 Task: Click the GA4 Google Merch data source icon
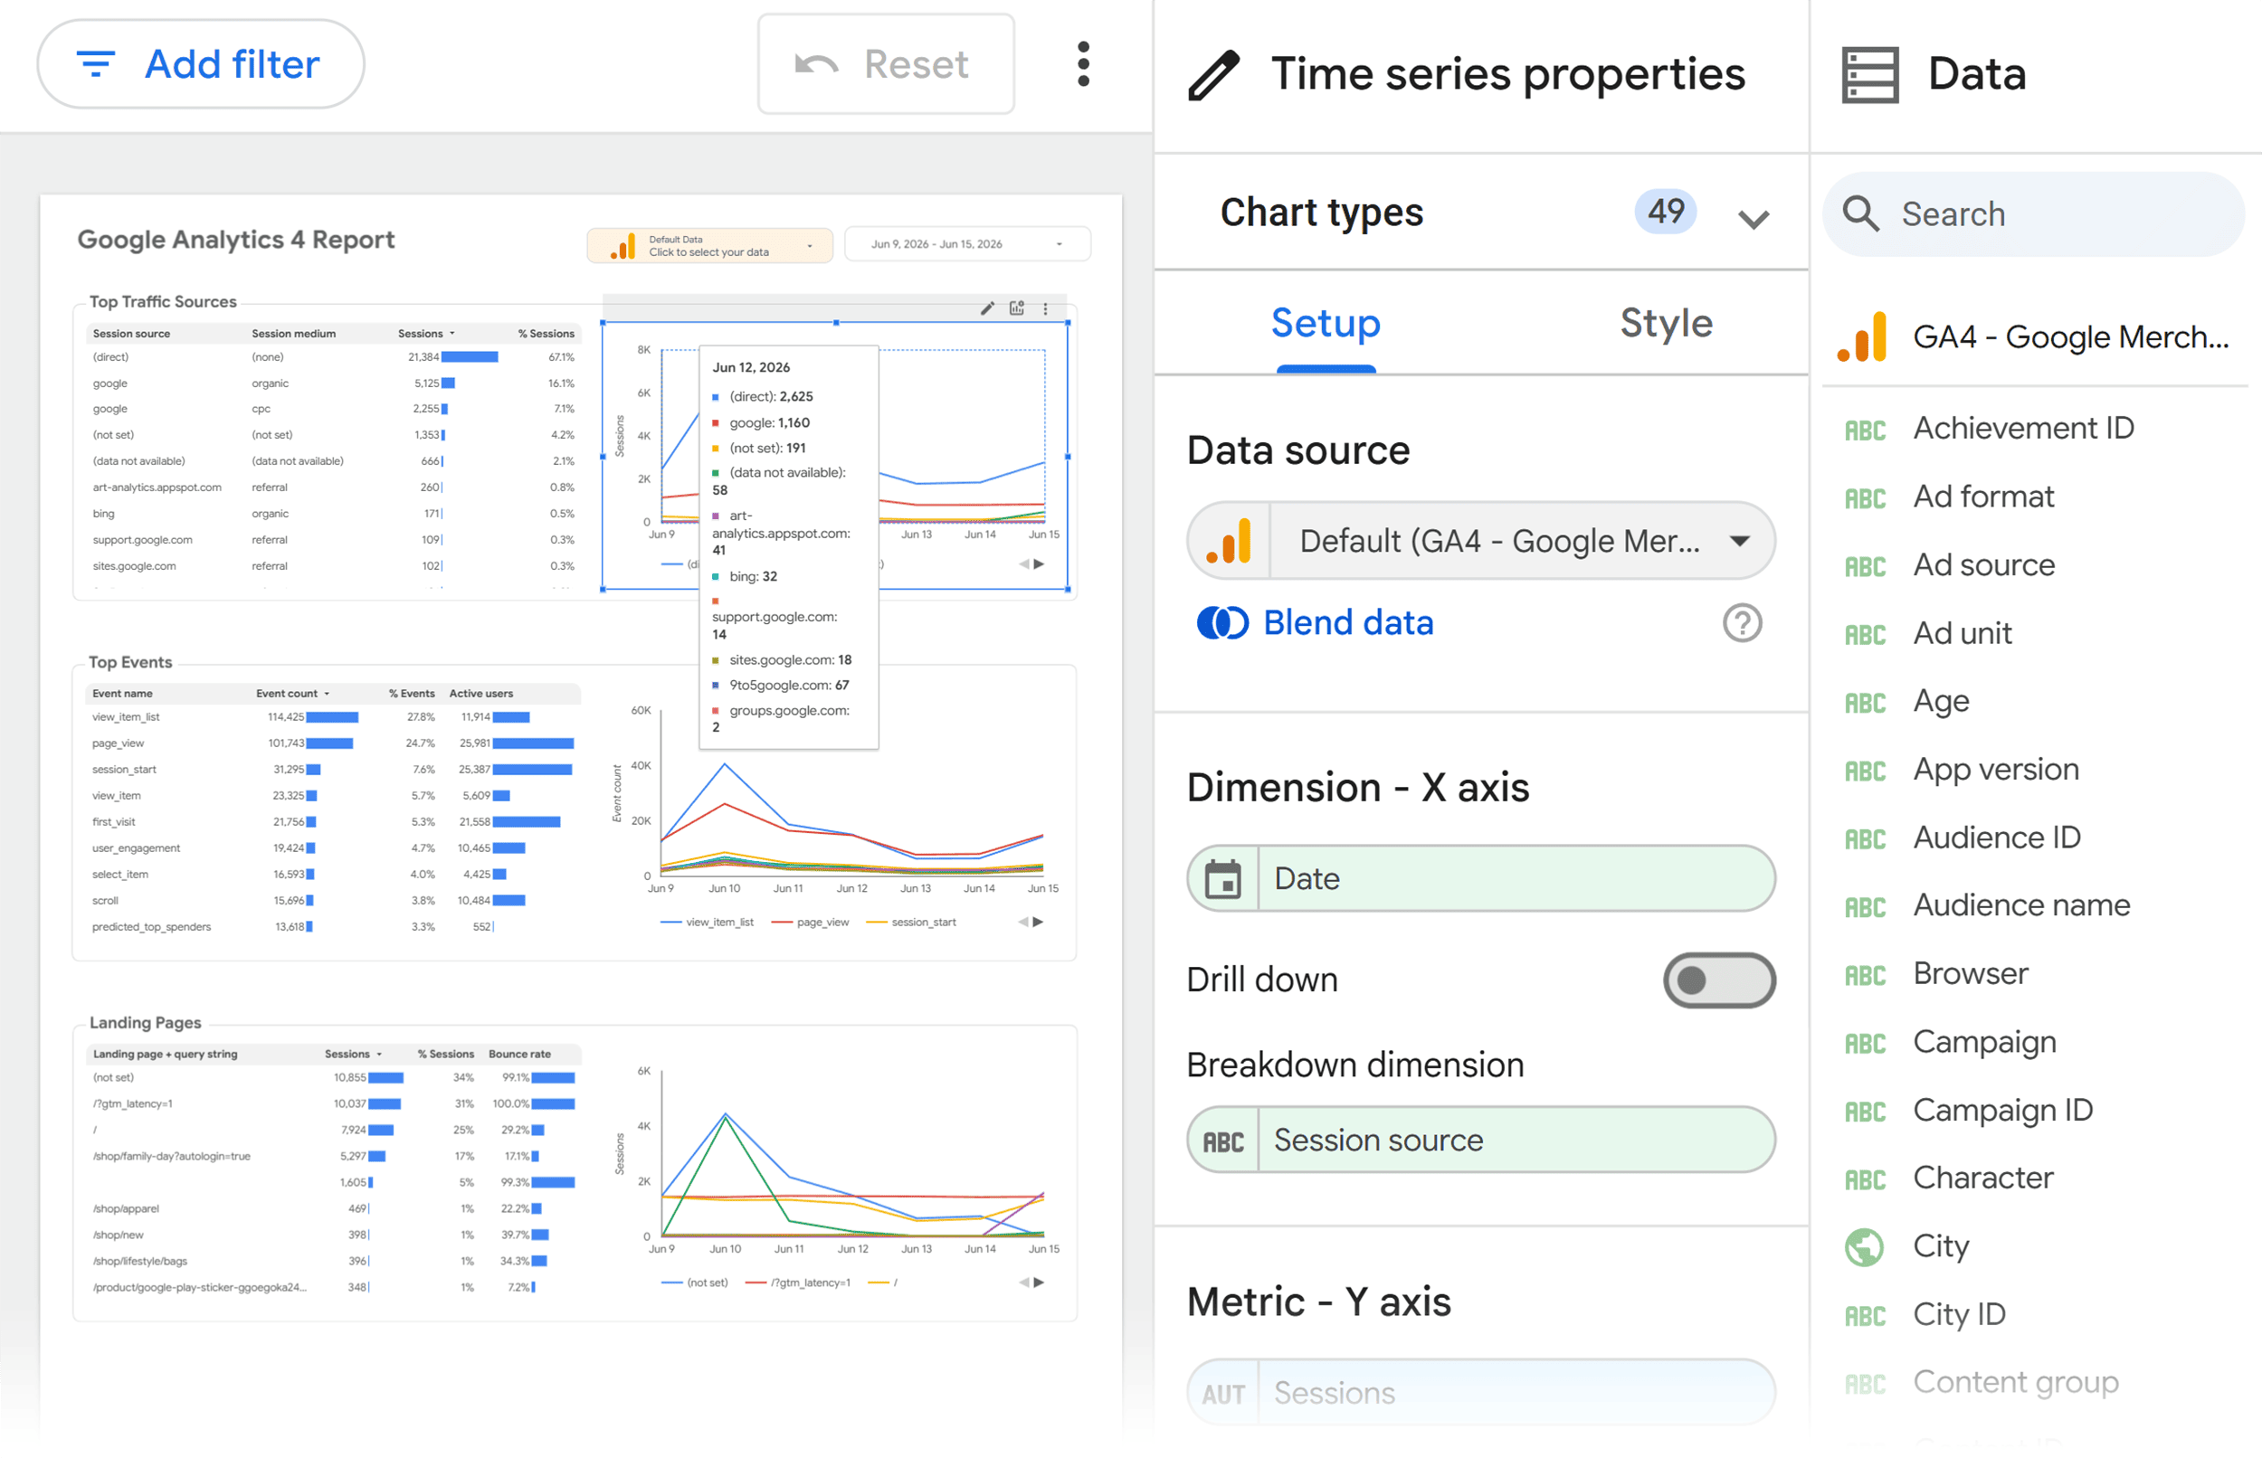[1861, 337]
